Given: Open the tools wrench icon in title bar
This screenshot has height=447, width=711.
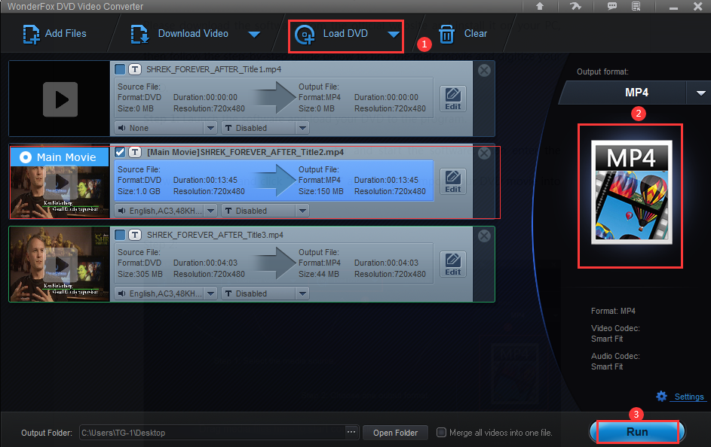Looking at the screenshot, I should [575, 6].
